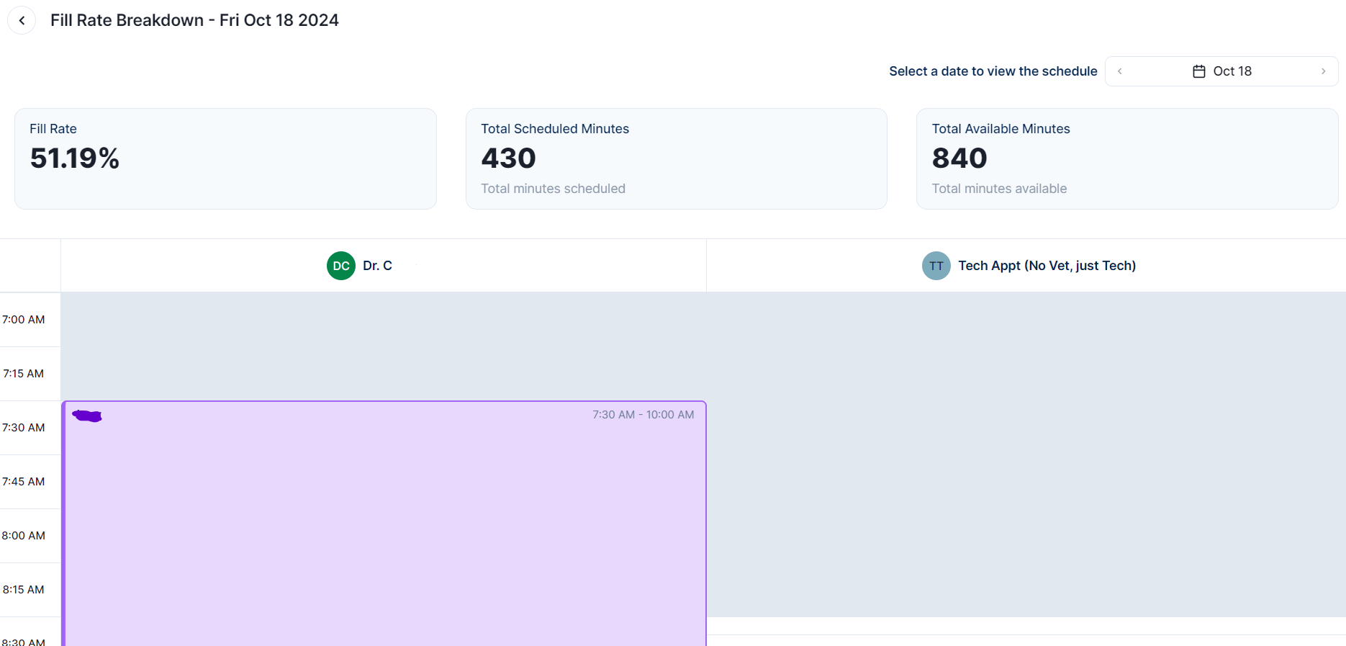Click the 8:15 AM time label

coord(24,590)
